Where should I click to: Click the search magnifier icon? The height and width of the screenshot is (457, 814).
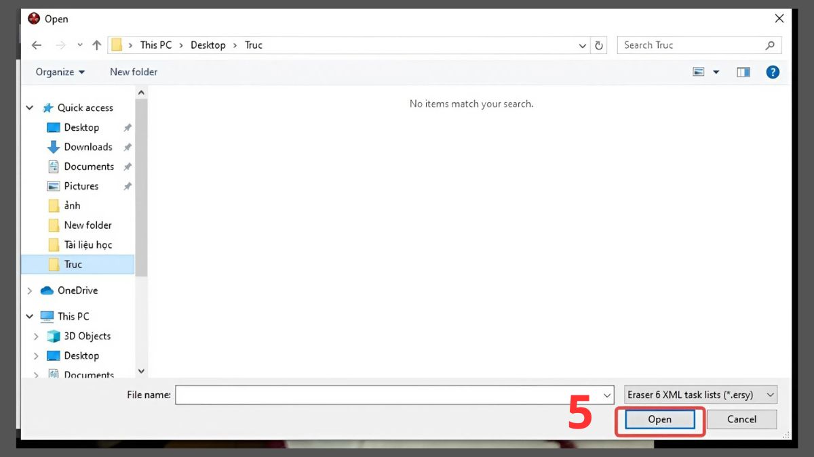(x=769, y=45)
